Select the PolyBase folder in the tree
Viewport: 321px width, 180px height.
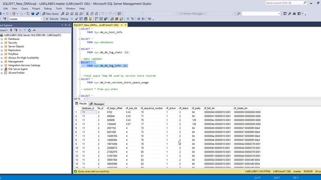13,54
